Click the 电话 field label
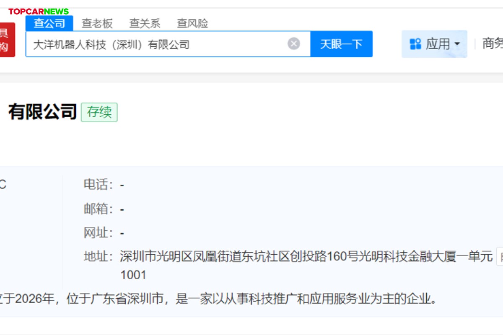 pos(99,185)
